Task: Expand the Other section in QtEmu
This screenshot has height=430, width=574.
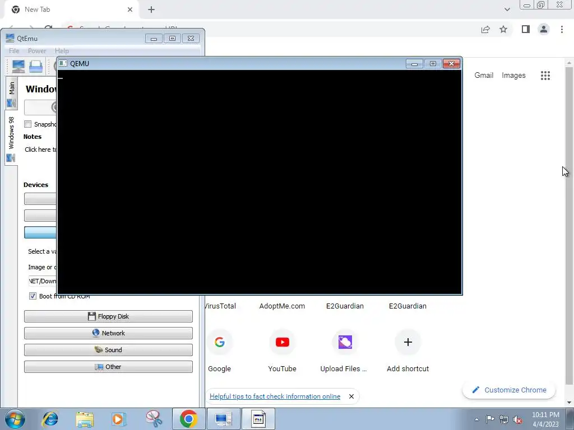Action: (x=108, y=367)
